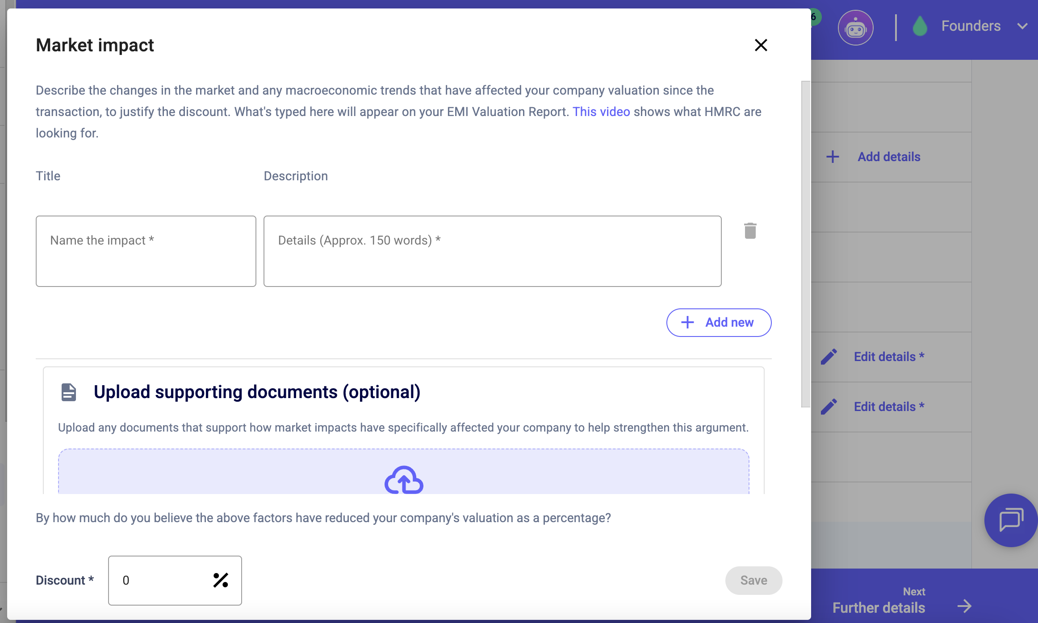
Task: Click the document icon beside Upload heading
Action: click(x=69, y=392)
